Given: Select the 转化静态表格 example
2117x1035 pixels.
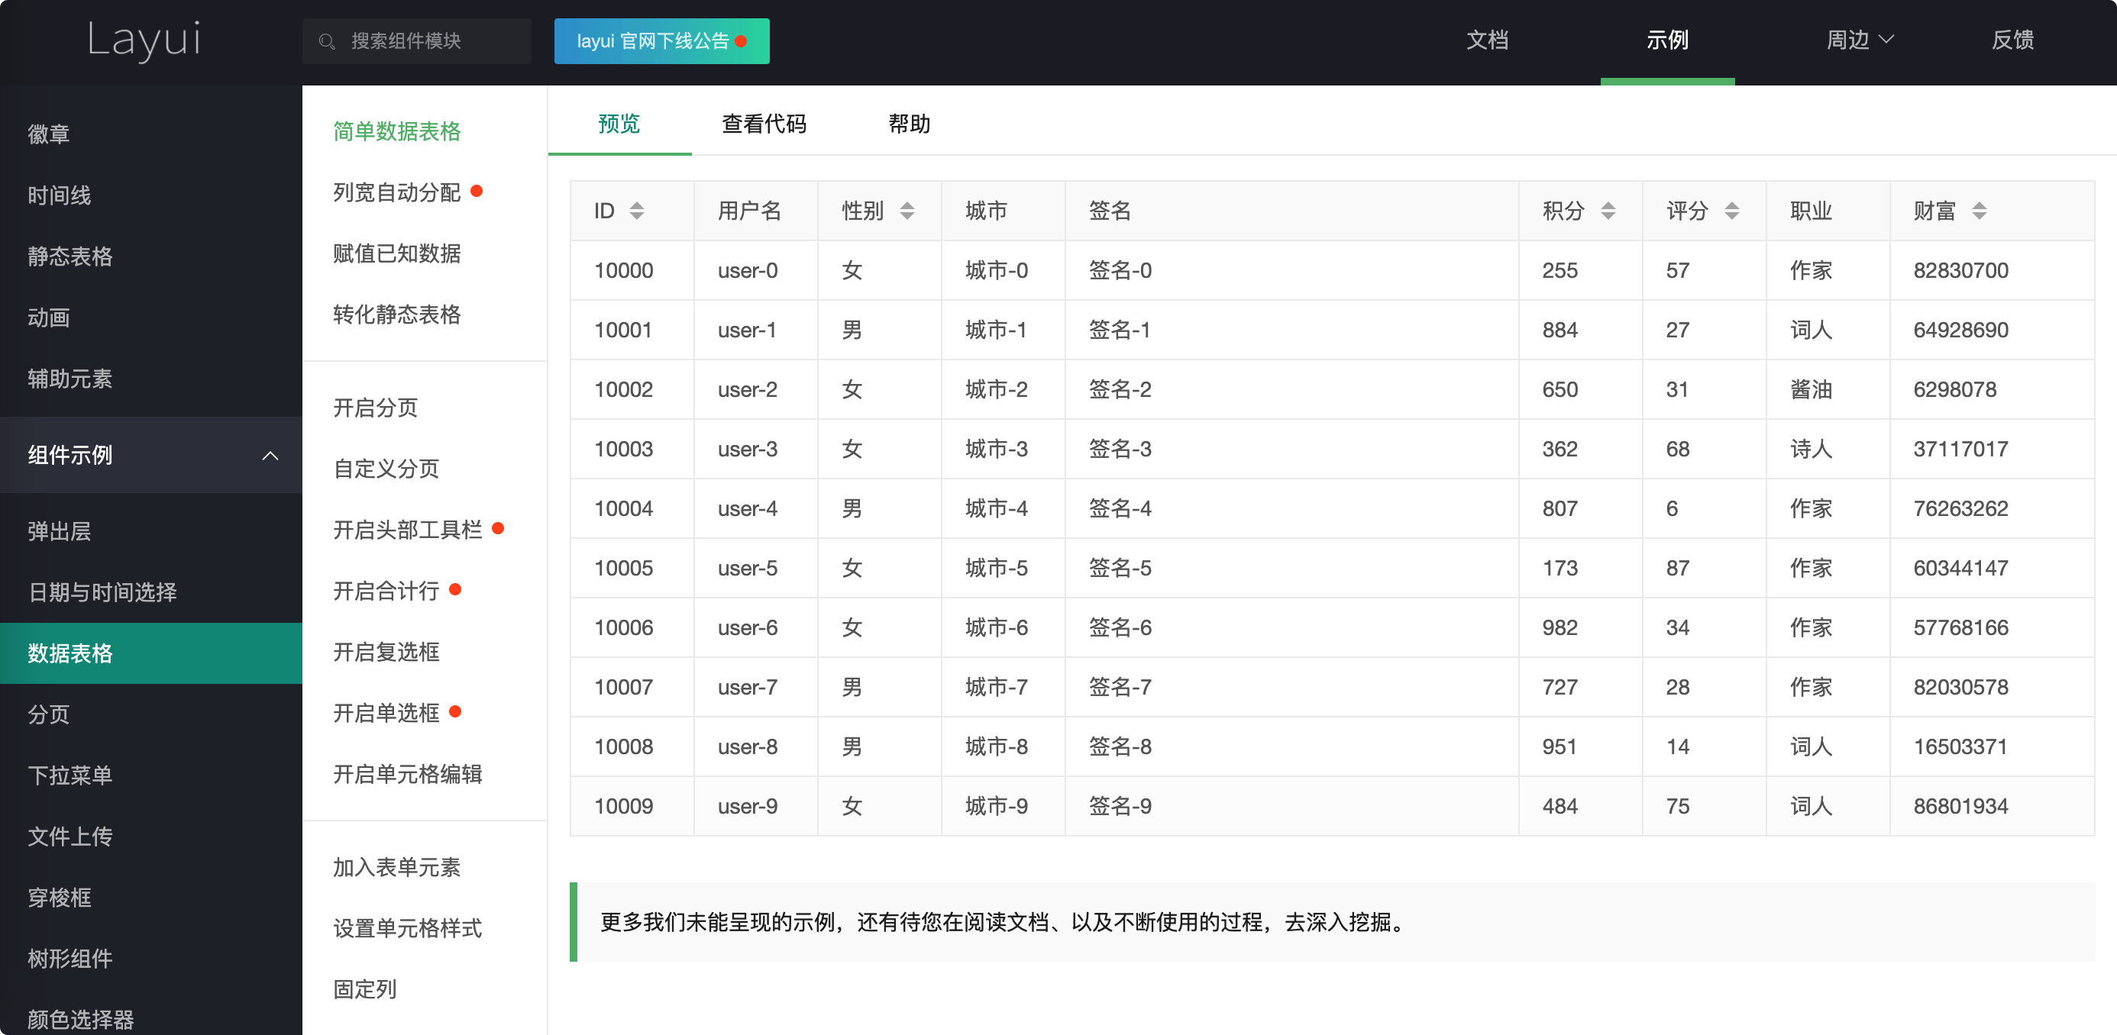Looking at the screenshot, I should tap(397, 314).
